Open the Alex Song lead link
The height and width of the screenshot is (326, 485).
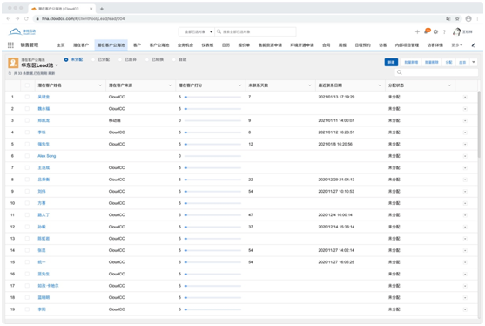pyautogui.click(x=47, y=156)
